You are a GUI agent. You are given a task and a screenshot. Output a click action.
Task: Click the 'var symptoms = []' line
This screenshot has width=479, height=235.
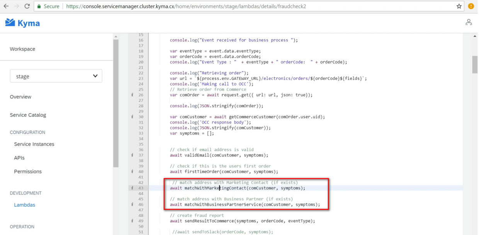pyautogui.click(x=192, y=133)
